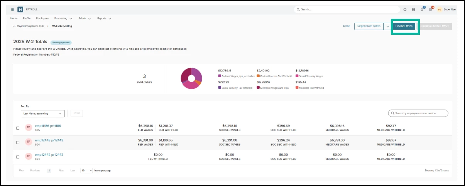Open the calendar icon in header
This screenshot has height=186, width=465.
413,9
